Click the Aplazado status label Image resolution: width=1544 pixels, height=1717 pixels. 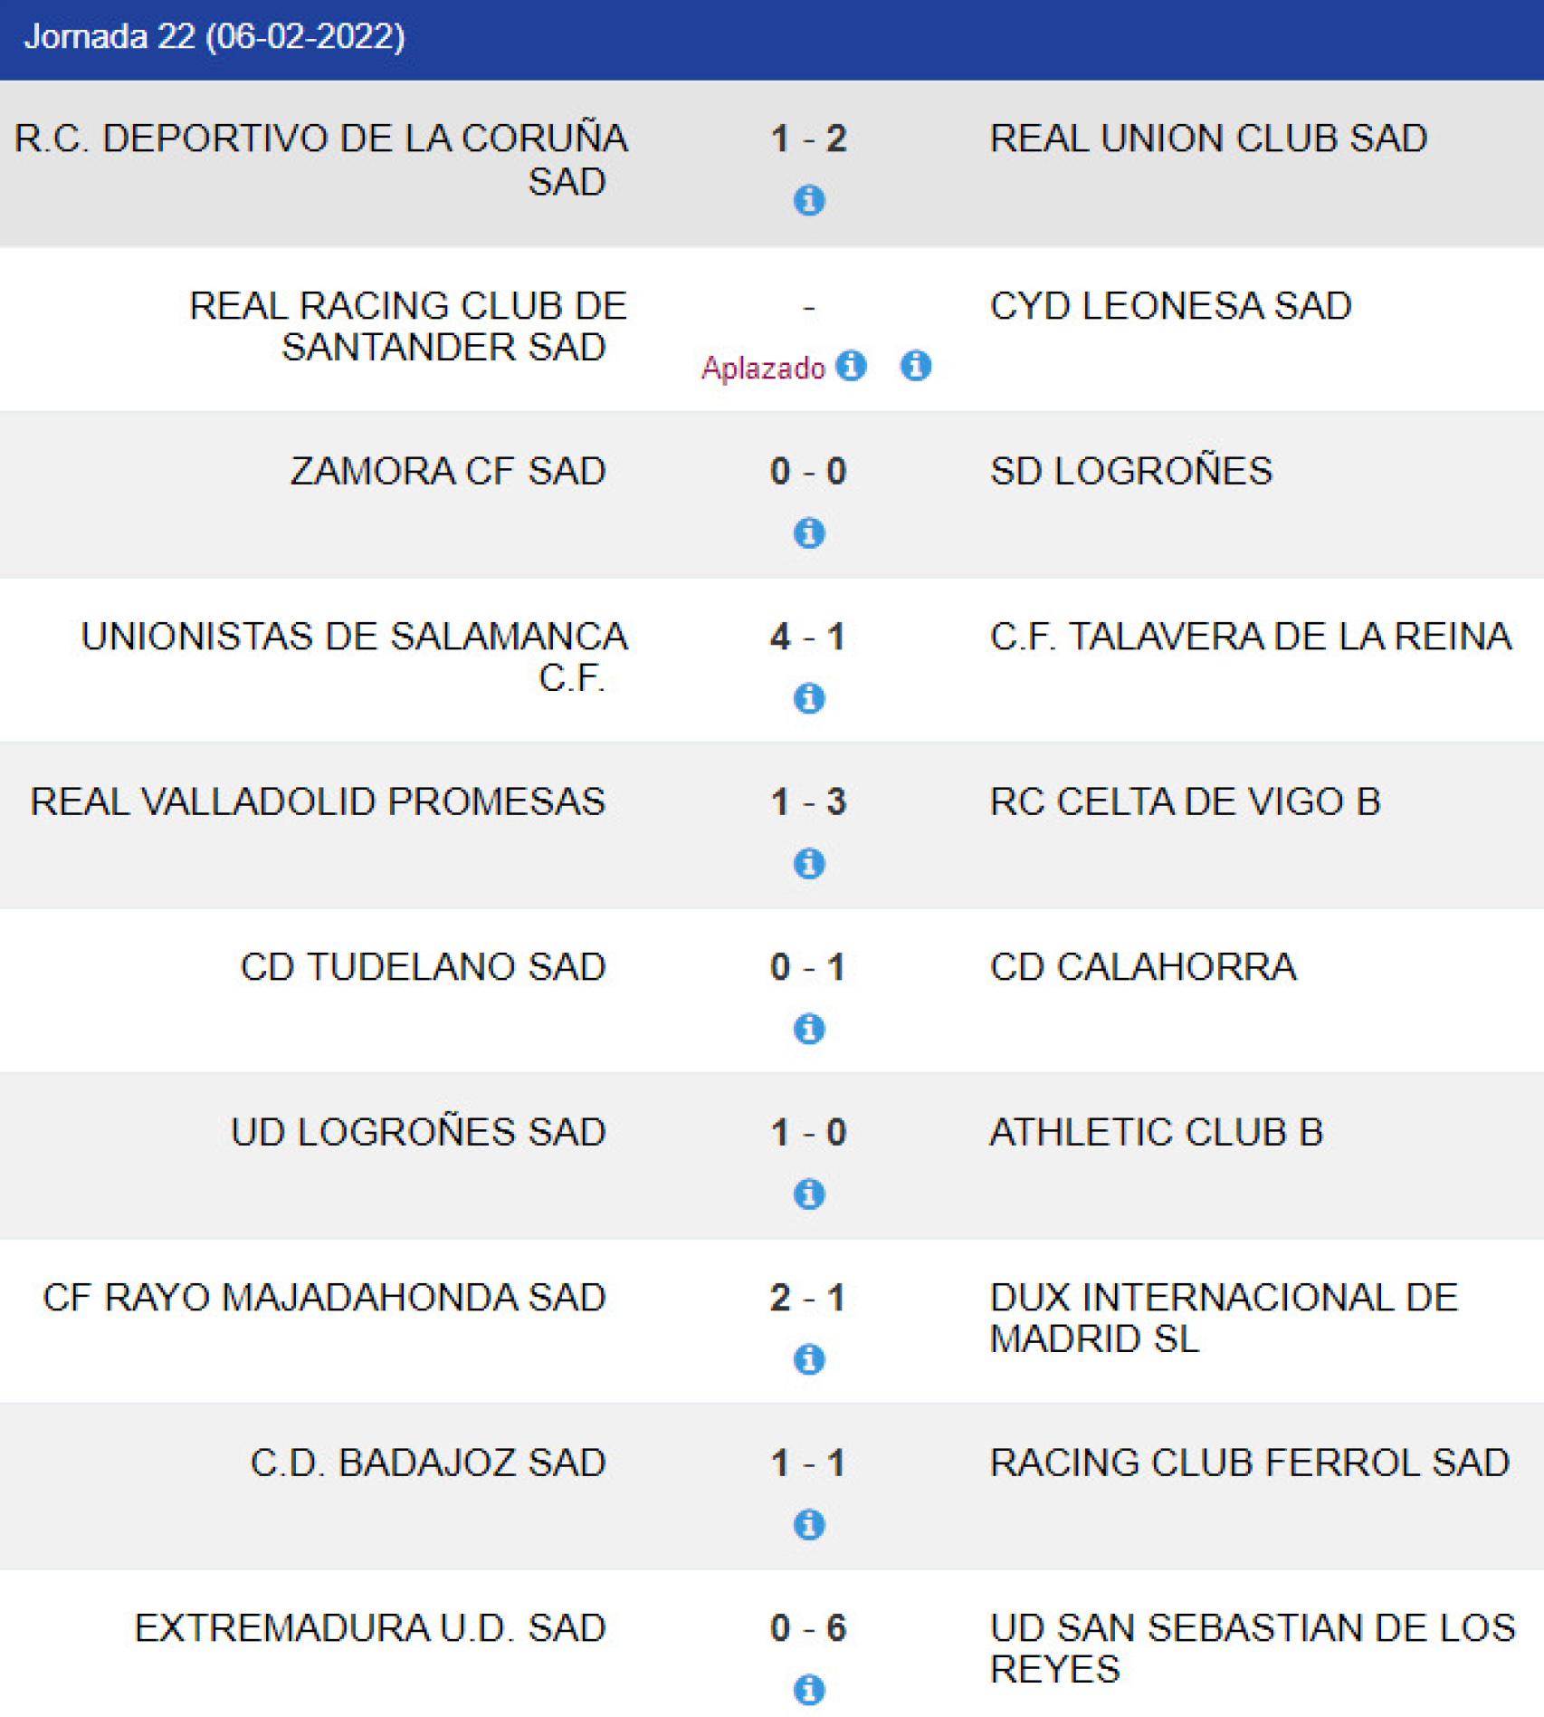click(x=763, y=368)
